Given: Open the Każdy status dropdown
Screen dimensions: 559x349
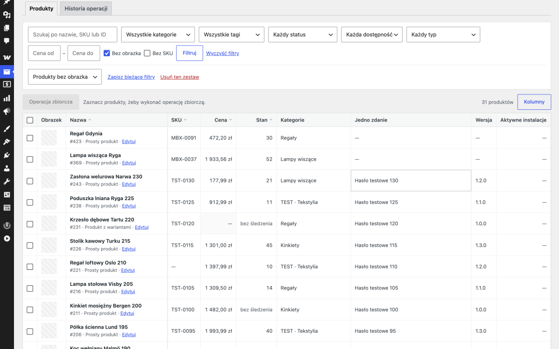Looking at the screenshot, I should (303, 34).
